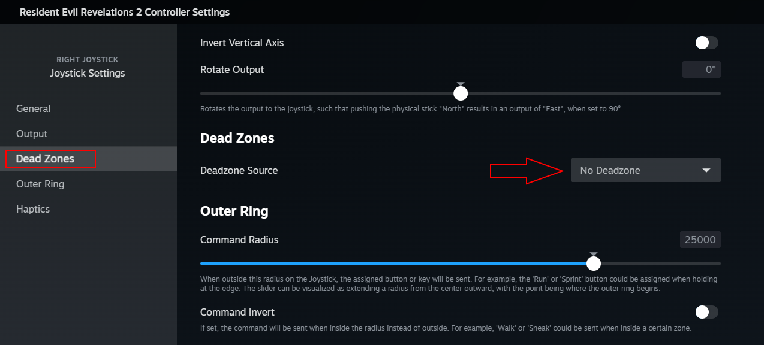Click the Rotate Output slider handle
The image size is (764, 345).
(461, 93)
